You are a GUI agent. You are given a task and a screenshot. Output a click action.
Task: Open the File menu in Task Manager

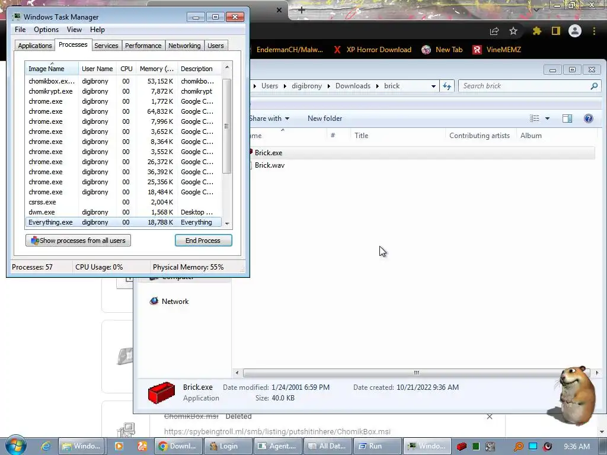pos(20,30)
